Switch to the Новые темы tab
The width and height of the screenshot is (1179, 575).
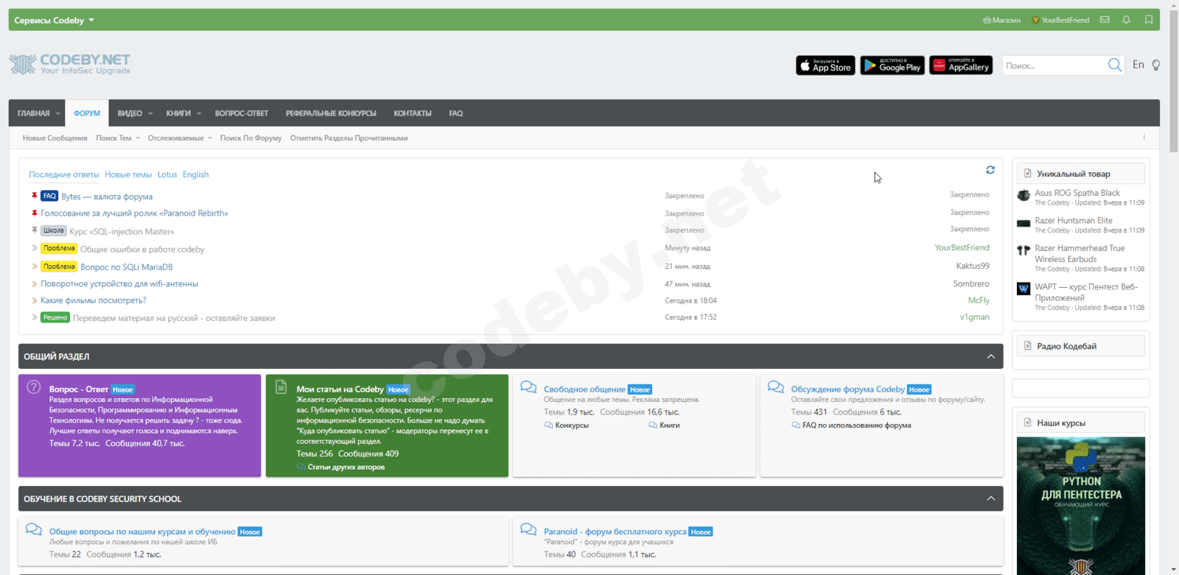coord(128,174)
